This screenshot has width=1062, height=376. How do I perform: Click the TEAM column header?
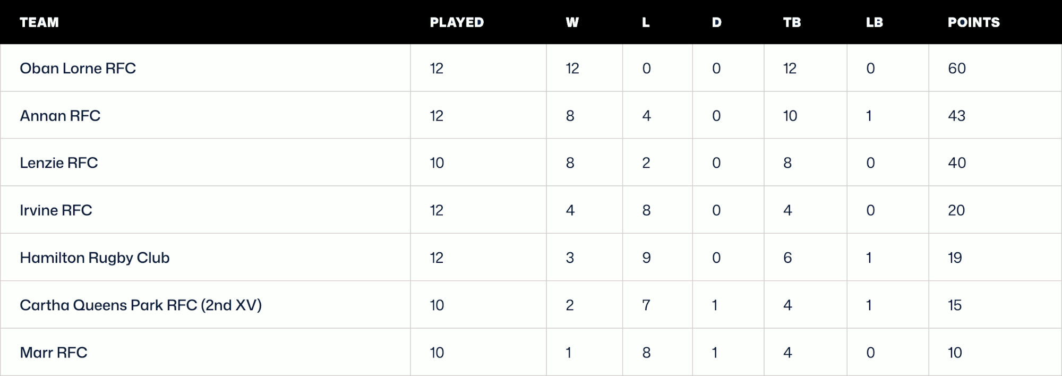[x=39, y=22]
